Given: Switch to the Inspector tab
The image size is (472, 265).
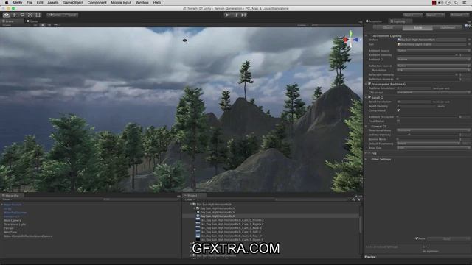Looking at the screenshot, I should click(x=374, y=21).
